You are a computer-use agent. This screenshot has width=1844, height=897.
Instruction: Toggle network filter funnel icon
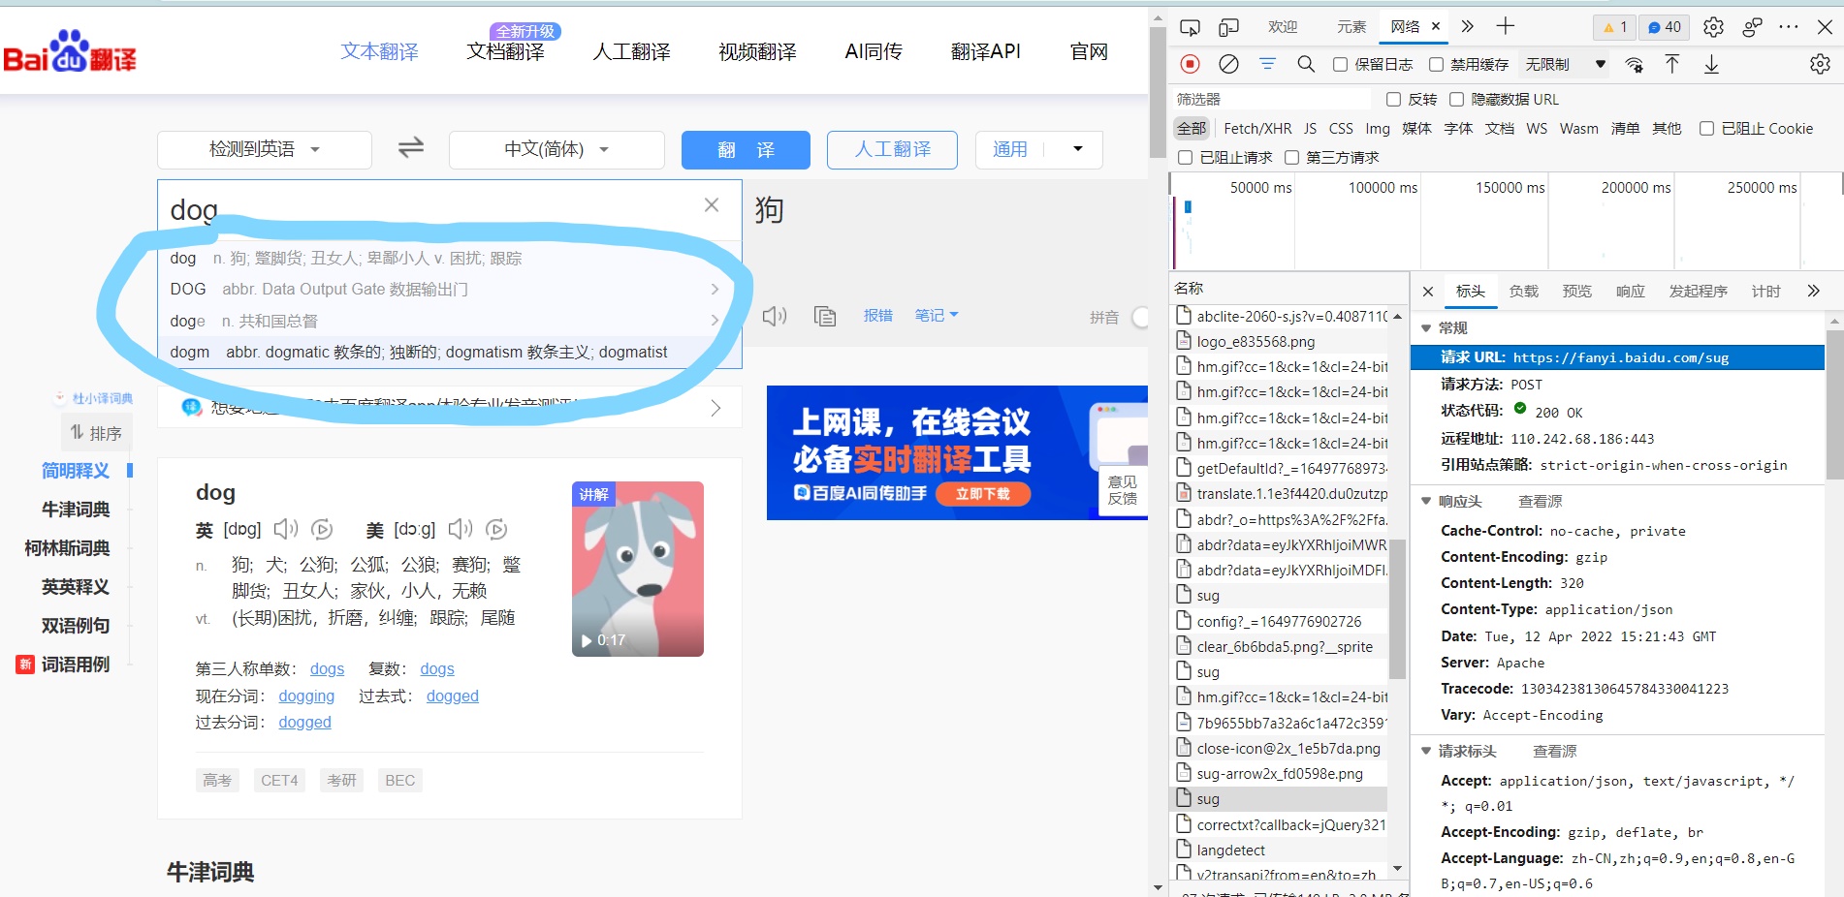coord(1267,64)
